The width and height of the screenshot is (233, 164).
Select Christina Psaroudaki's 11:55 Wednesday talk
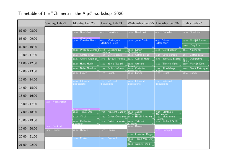[x=141, y=69]
